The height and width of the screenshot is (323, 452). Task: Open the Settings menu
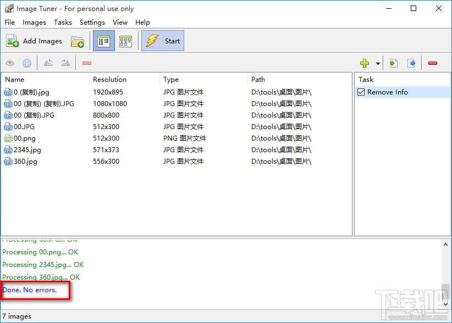click(92, 23)
